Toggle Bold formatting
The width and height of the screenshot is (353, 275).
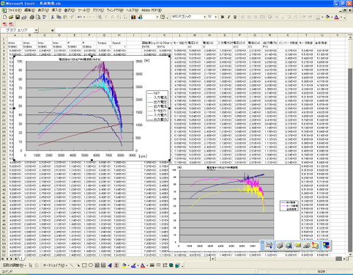point(223,17)
